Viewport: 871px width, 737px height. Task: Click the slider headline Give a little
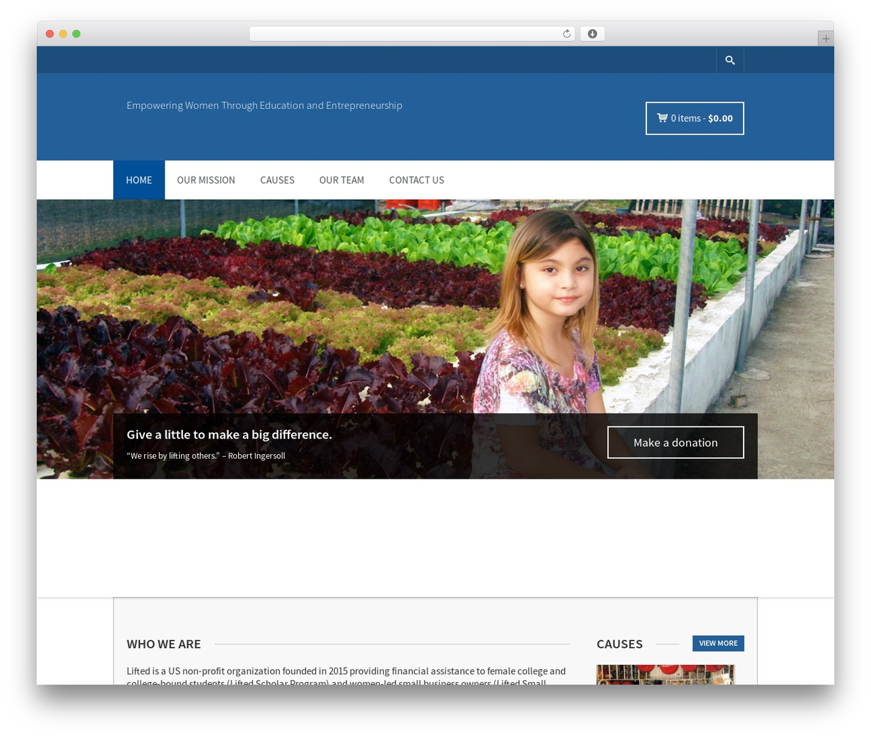[229, 434]
